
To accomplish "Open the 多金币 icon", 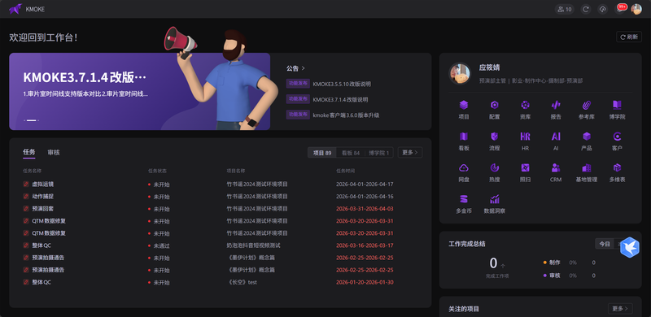I will (x=464, y=199).
